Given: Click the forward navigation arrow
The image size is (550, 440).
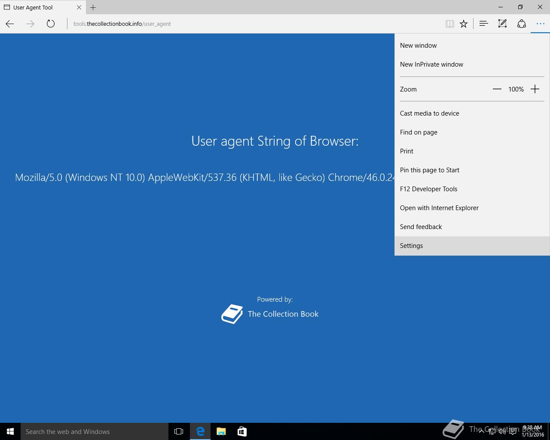Looking at the screenshot, I should click(30, 24).
